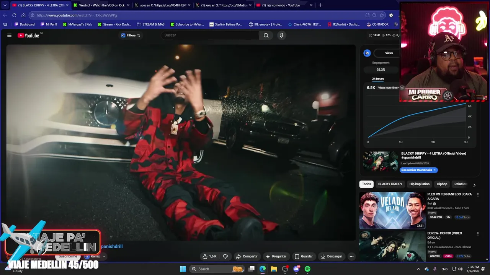Screen dimensions: 490x275
Task: Open the YouTube hamburger guide menu
Action: coord(9,35)
